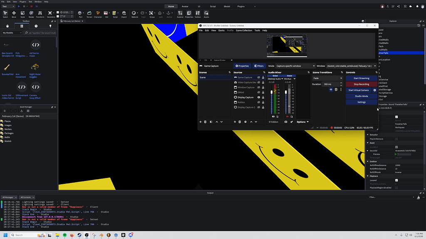The height and width of the screenshot is (239, 426).
Task: Enable the PlayOnRemove checkbox
Action: (396, 139)
